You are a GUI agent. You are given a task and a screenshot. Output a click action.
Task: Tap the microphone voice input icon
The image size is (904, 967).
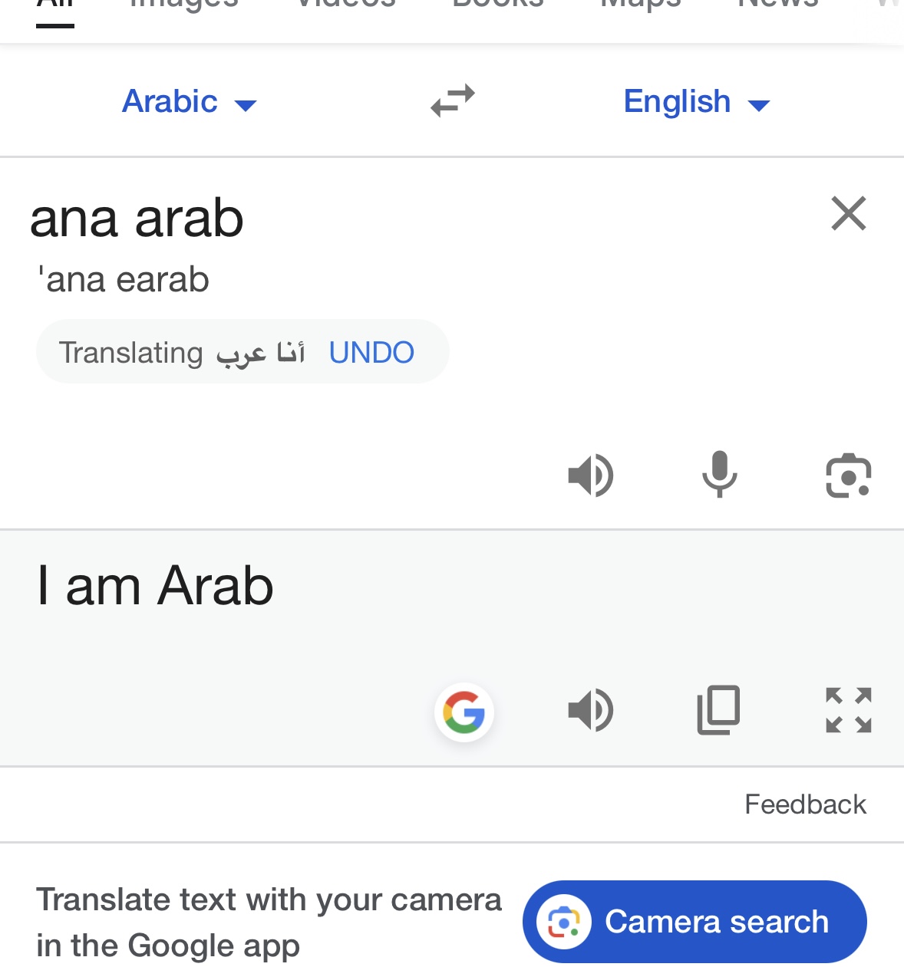coord(720,475)
